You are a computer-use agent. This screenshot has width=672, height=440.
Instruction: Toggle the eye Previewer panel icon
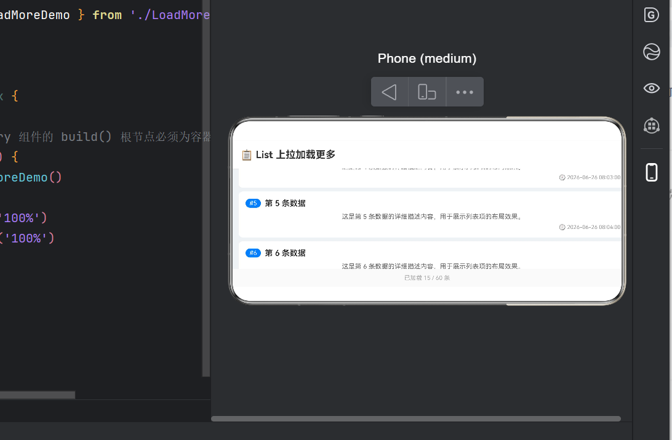coord(652,88)
